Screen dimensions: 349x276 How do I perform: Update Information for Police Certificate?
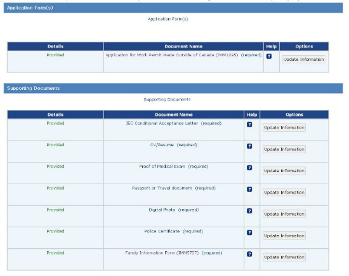(x=284, y=235)
